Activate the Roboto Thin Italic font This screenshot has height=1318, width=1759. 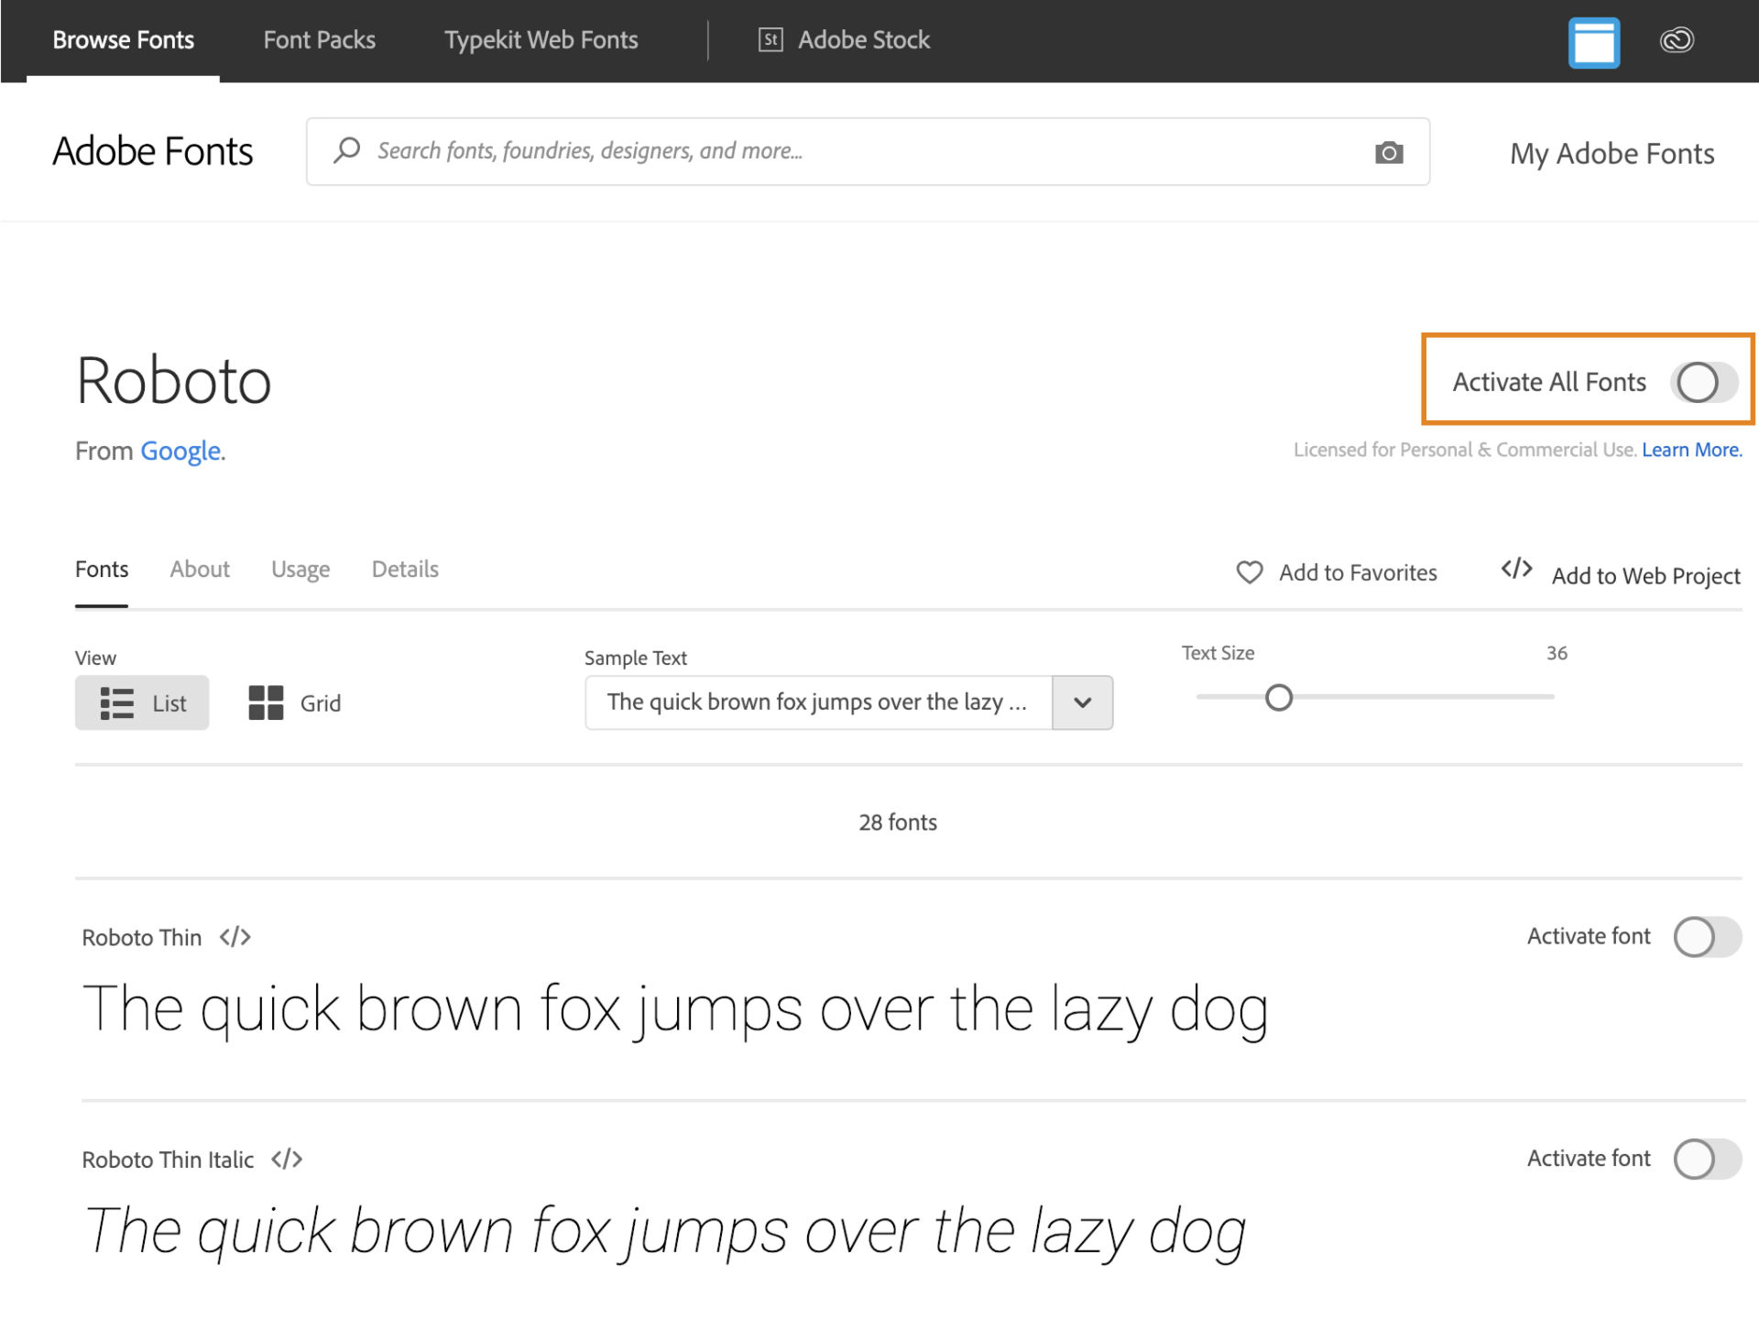pyautogui.click(x=1706, y=1159)
